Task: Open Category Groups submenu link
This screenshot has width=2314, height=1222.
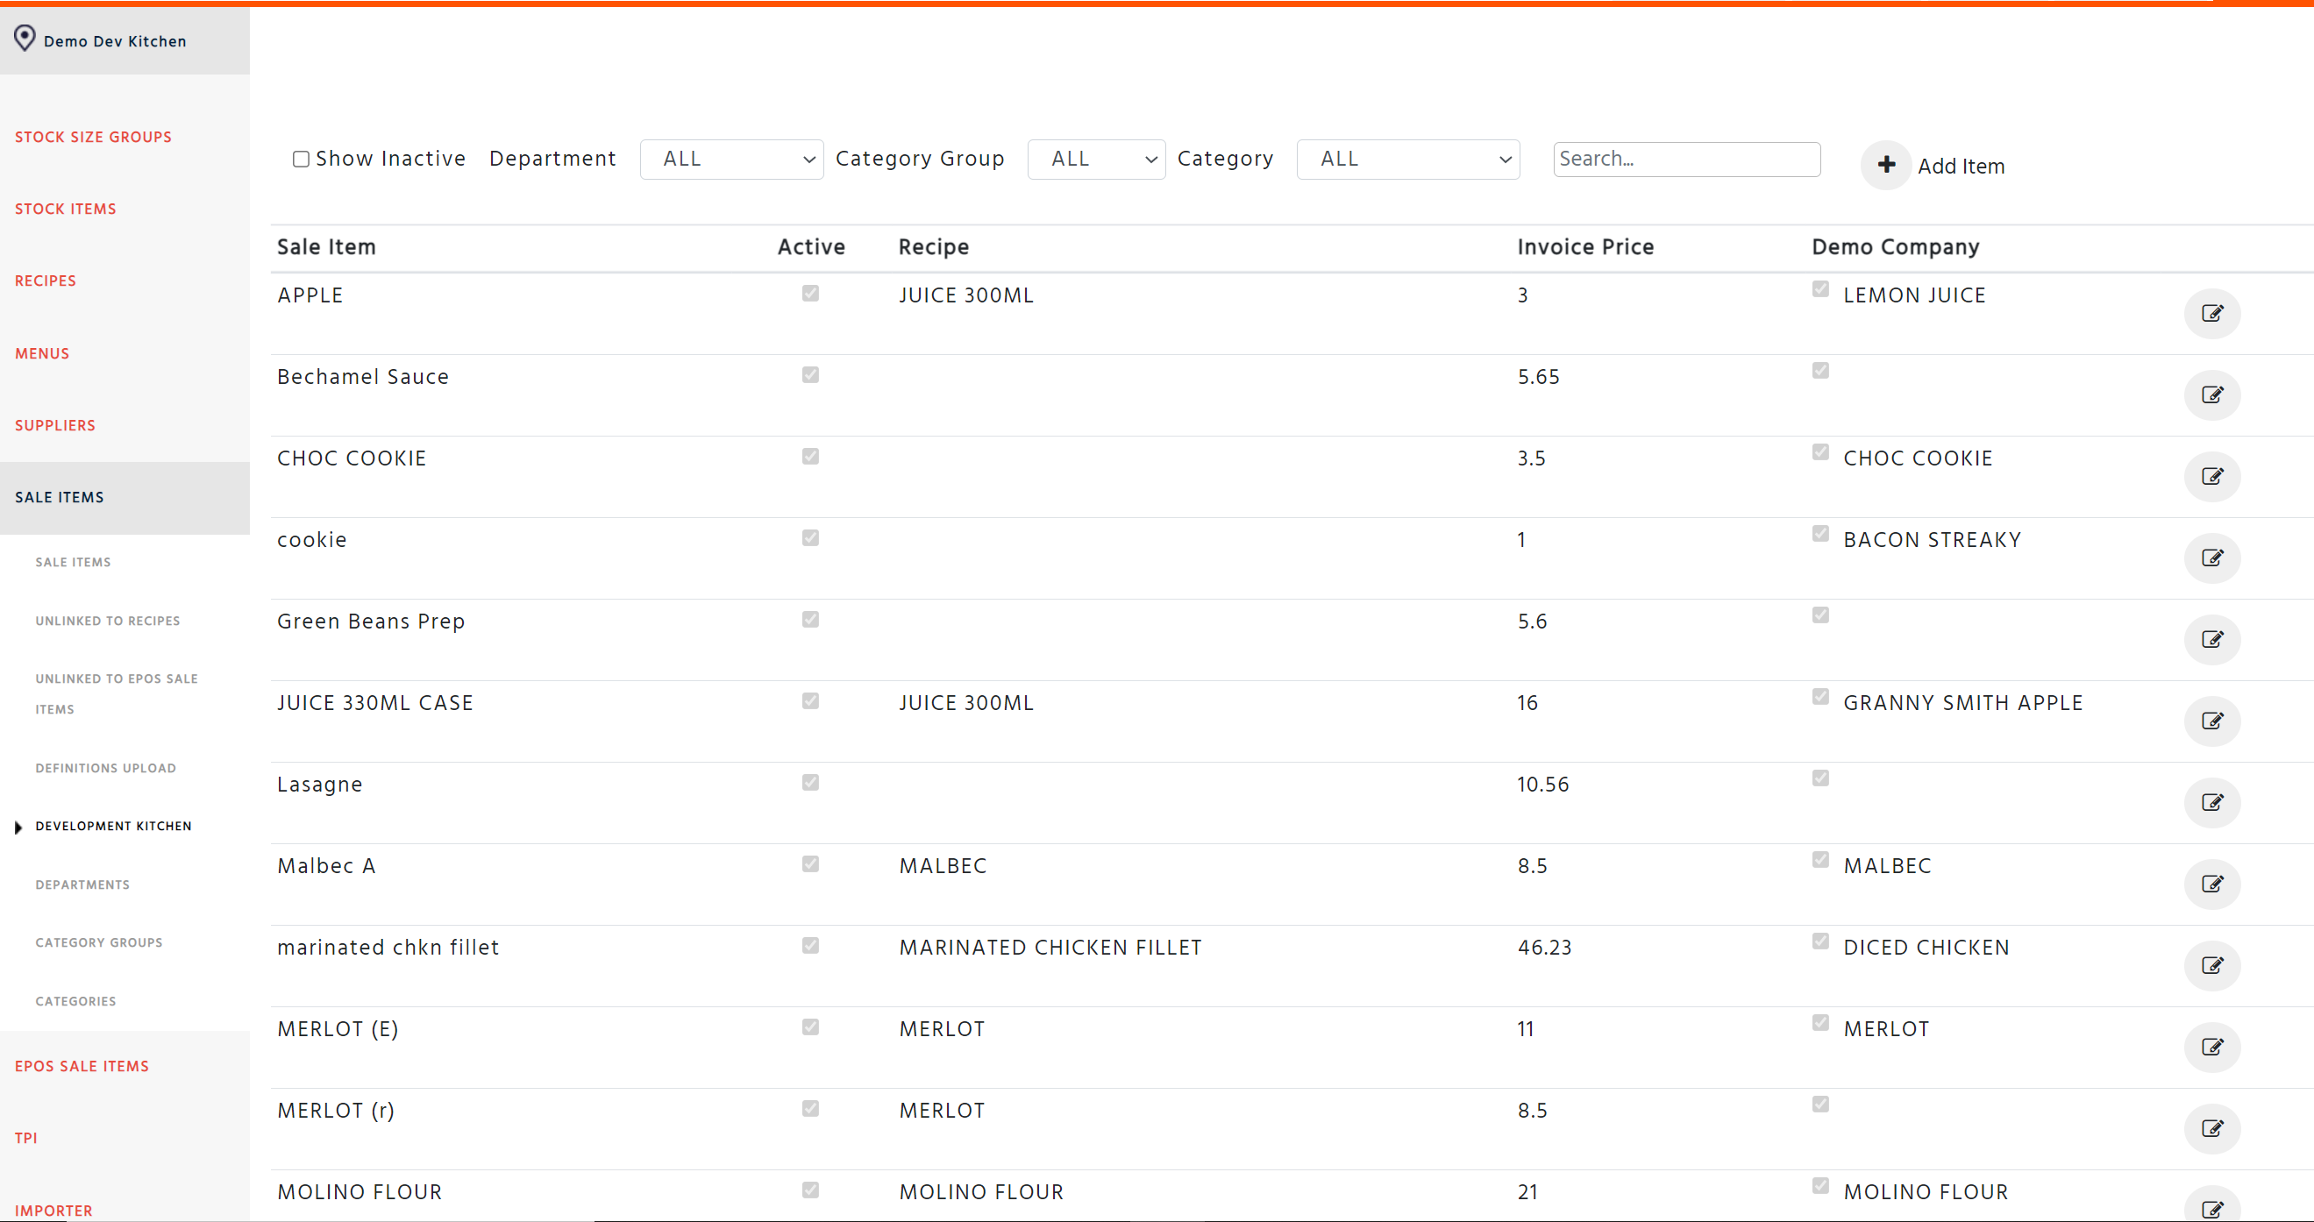Action: (x=99, y=942)
